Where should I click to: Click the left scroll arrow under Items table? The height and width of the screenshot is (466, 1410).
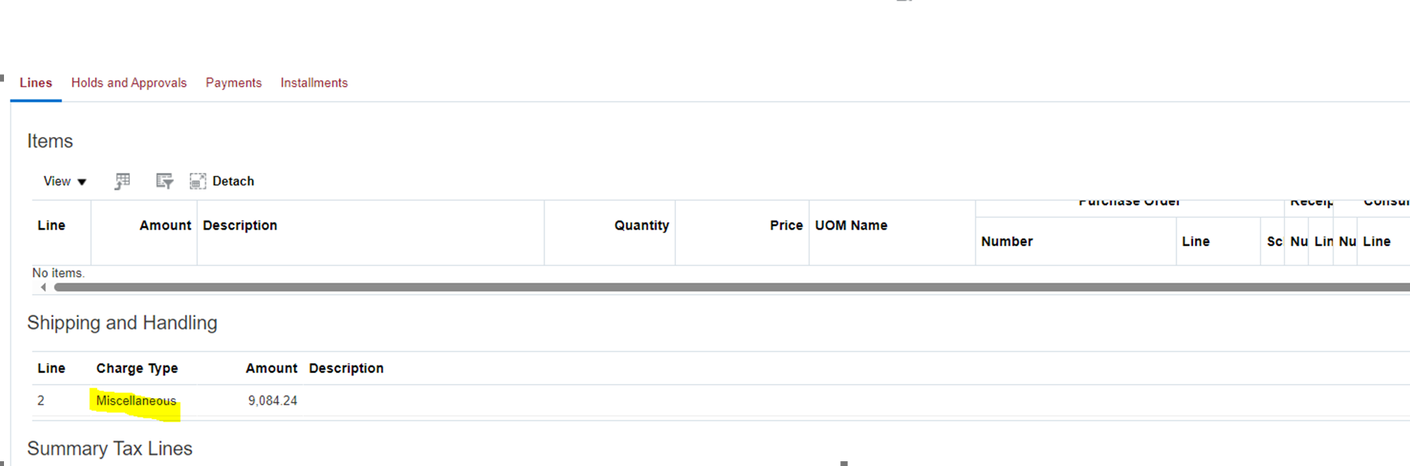[43, 288]
